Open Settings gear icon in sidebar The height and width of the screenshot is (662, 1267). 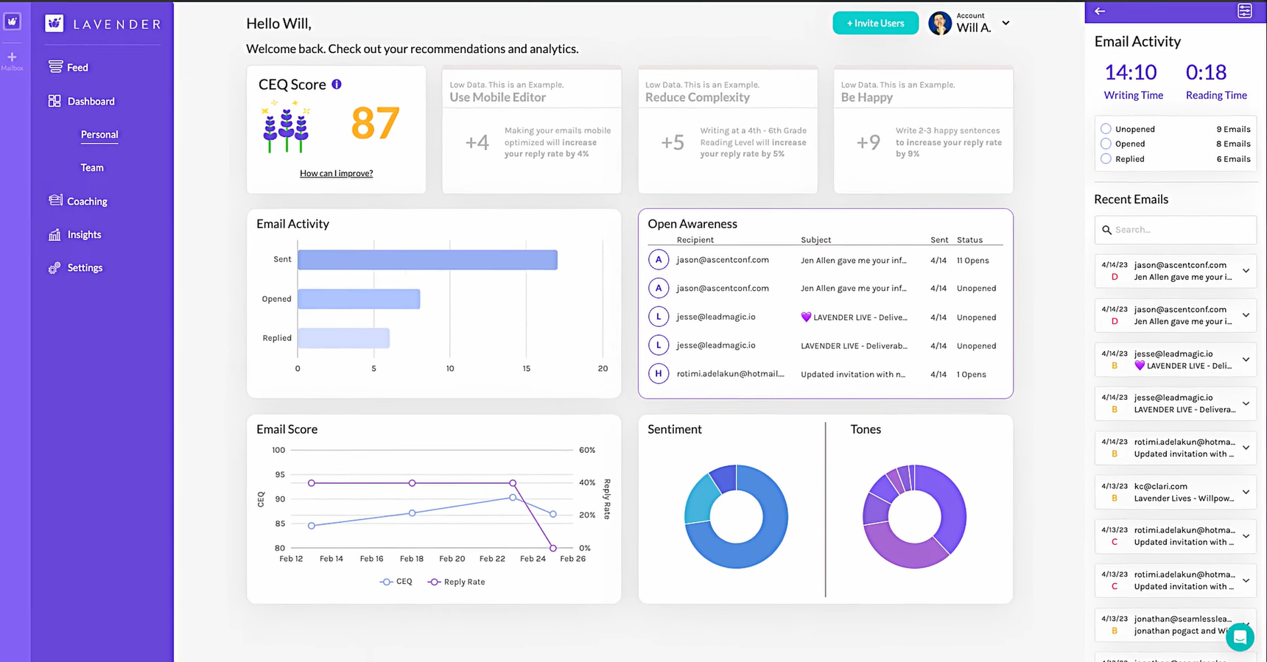(x=55, y=268)
